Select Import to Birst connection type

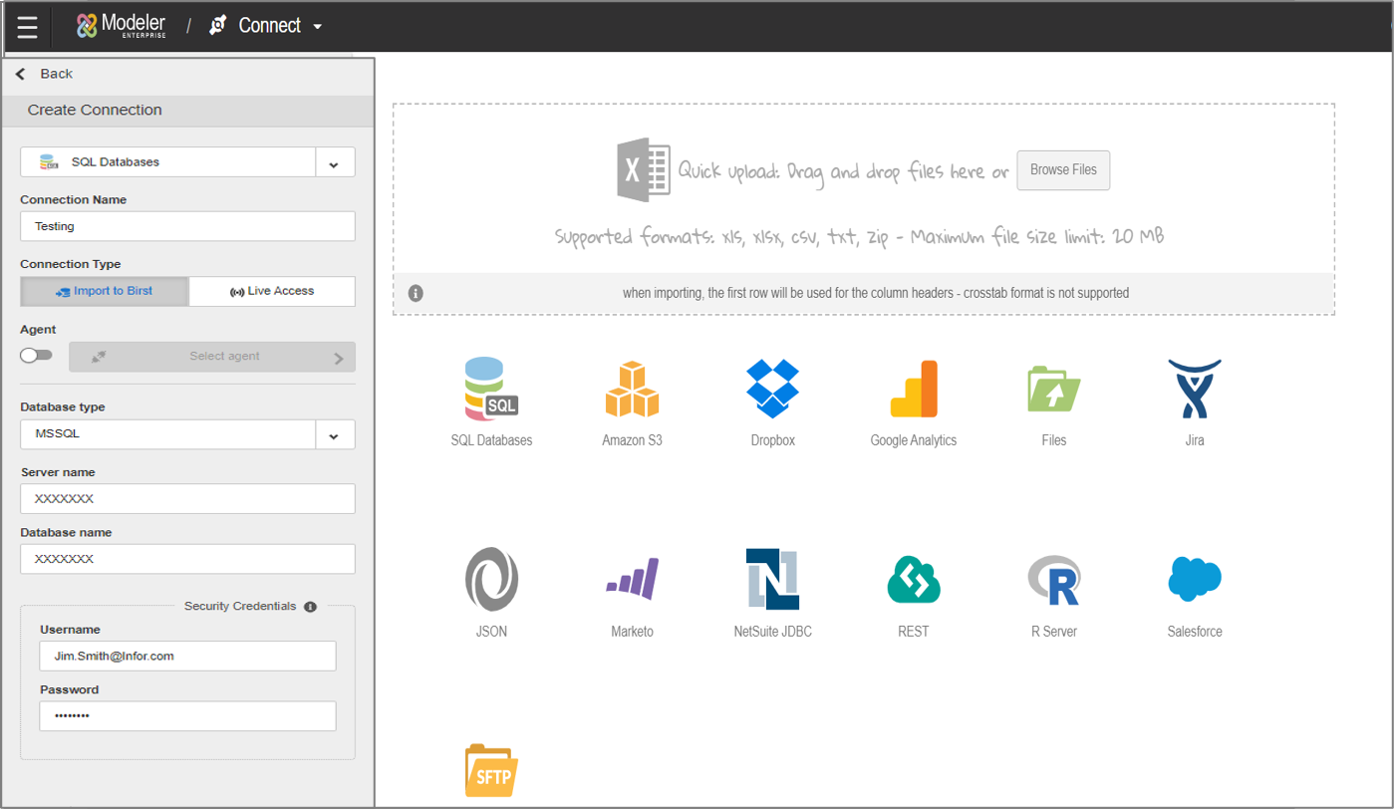click(105, 291)
